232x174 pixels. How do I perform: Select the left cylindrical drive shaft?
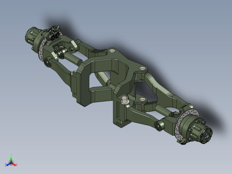tap(73, 58)
